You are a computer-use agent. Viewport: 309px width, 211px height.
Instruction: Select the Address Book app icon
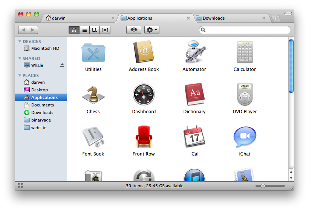pos(144,52)
